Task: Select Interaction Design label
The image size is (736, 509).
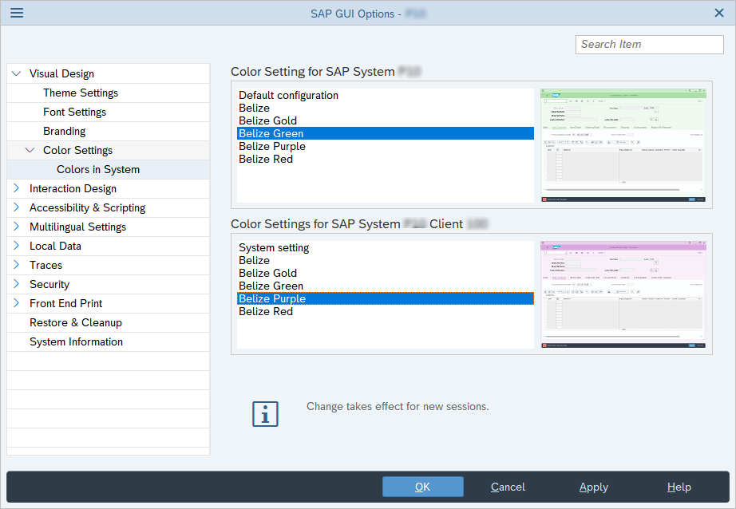Action: click(x=73, y=188)
